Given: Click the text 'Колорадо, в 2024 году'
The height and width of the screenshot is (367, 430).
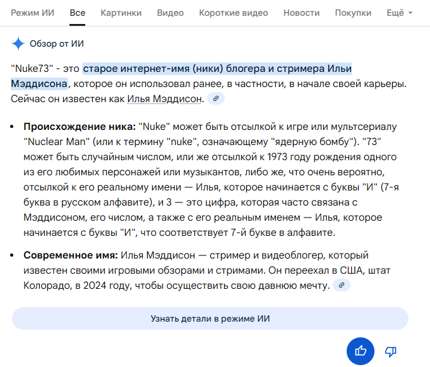Looking at the screenshot, I should pyautogui.click(x=78, y=286).
